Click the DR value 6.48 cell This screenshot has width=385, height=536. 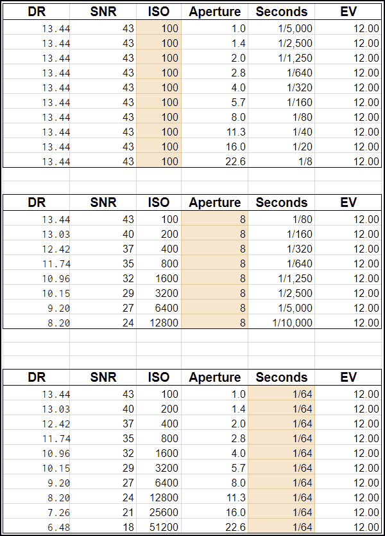click(37, 527)
